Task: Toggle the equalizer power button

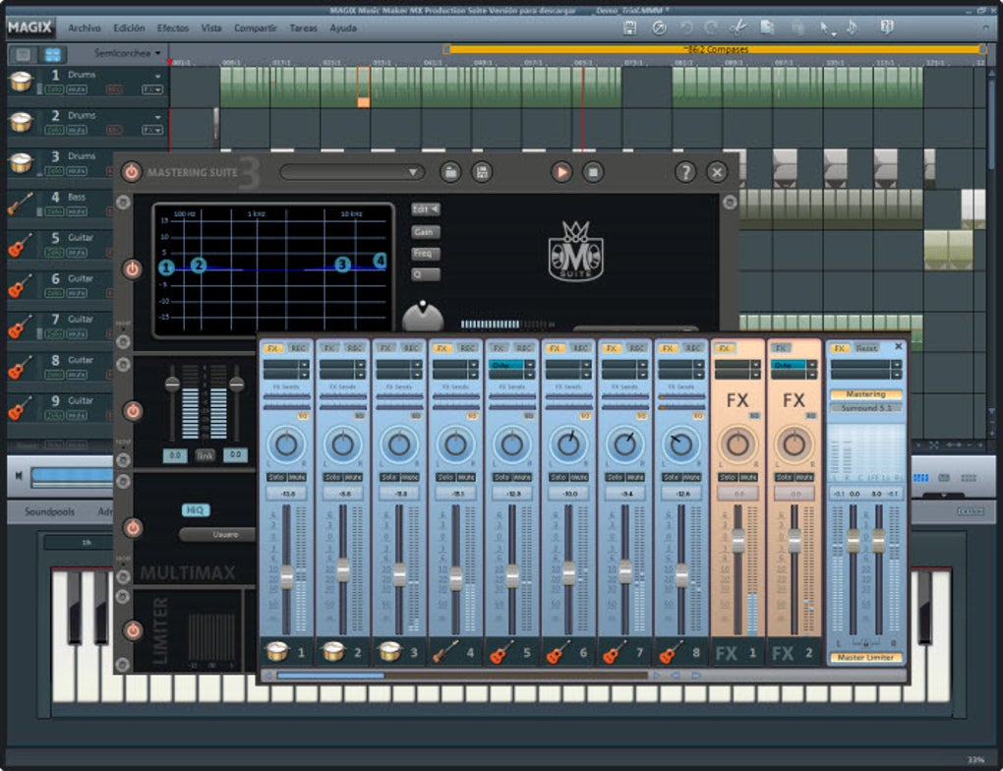Action: [133, 269]
